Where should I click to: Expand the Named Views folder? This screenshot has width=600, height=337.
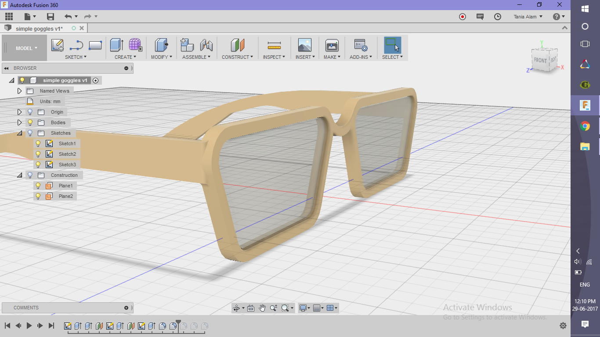pyautogui.click(x=19, y=91)
